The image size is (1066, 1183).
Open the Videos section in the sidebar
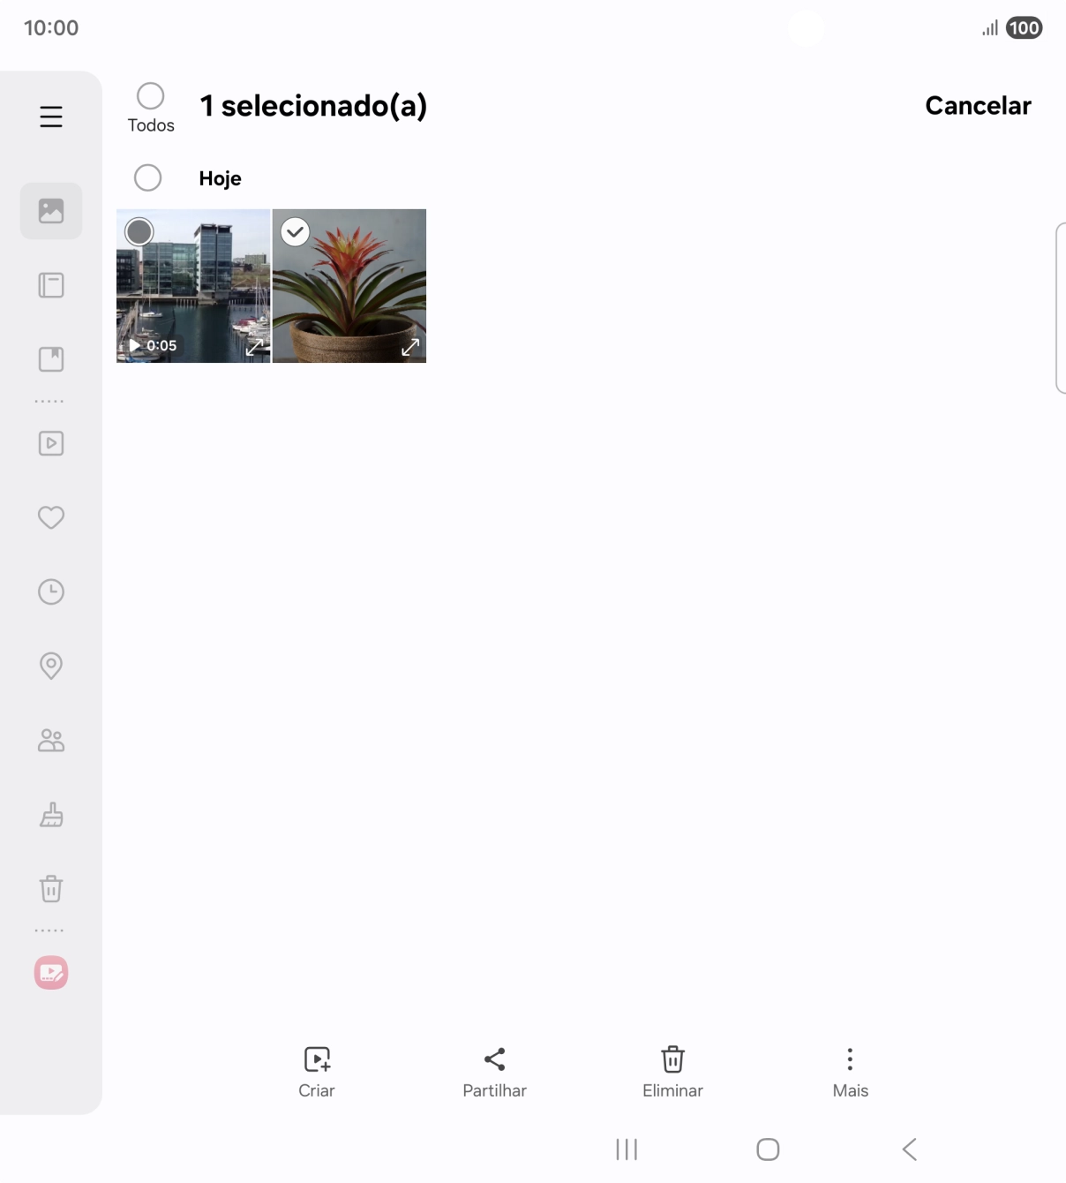51,443
